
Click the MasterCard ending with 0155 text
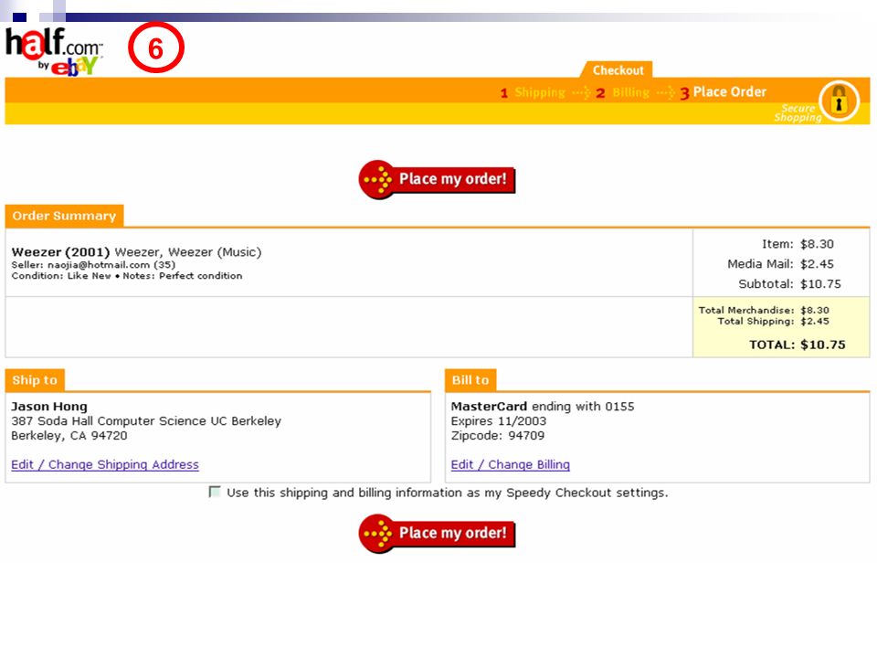(543, 406)
